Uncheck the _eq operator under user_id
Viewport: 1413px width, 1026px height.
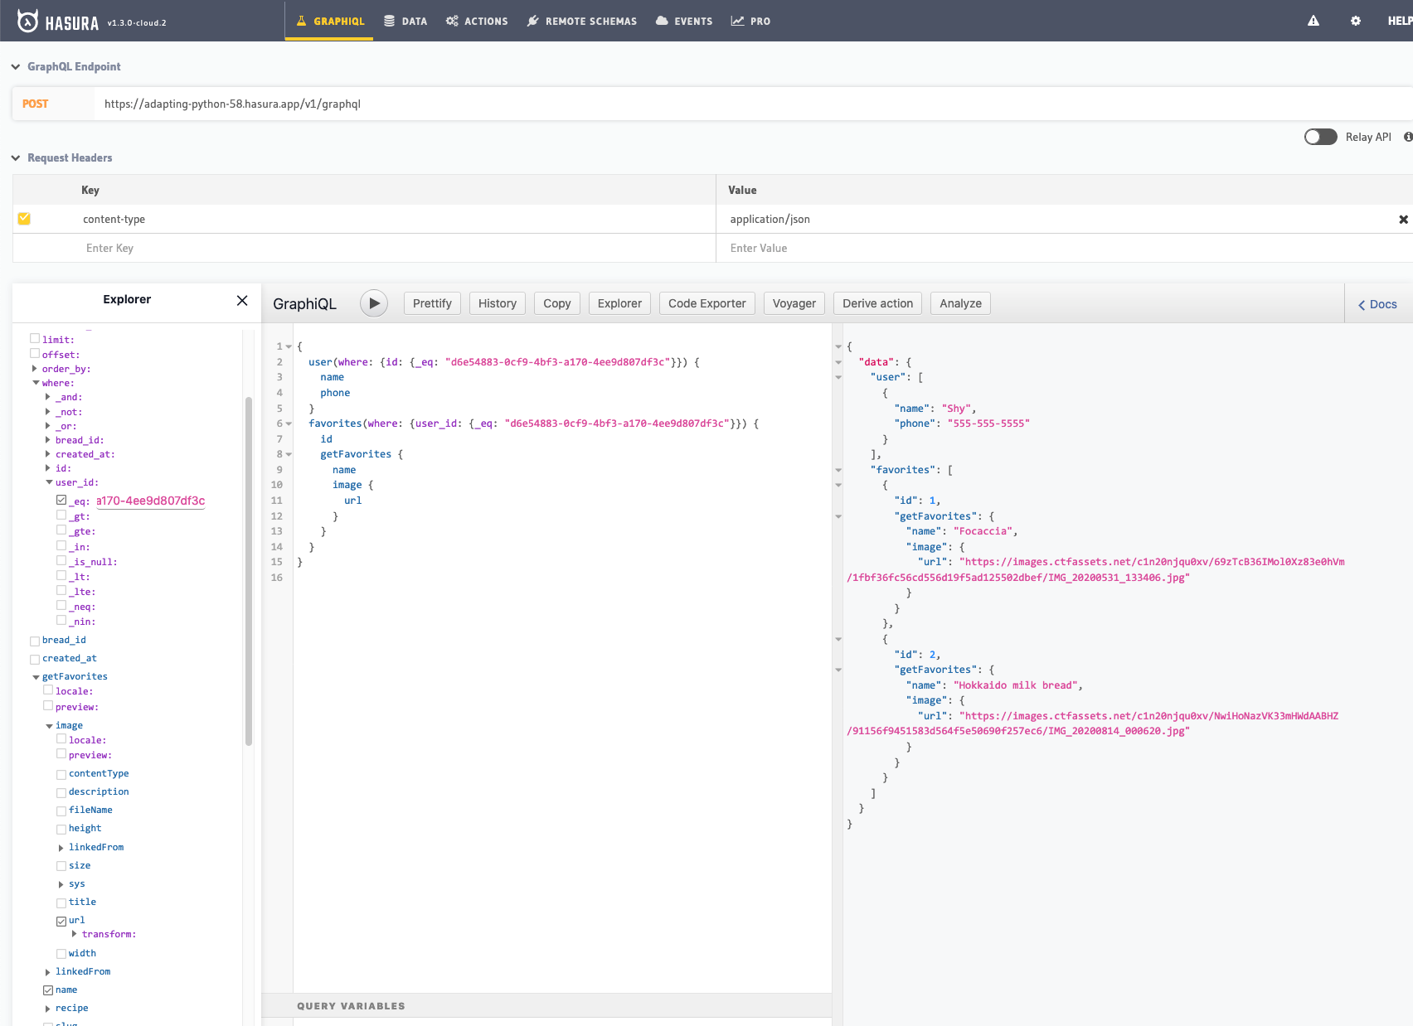point(61,500)
